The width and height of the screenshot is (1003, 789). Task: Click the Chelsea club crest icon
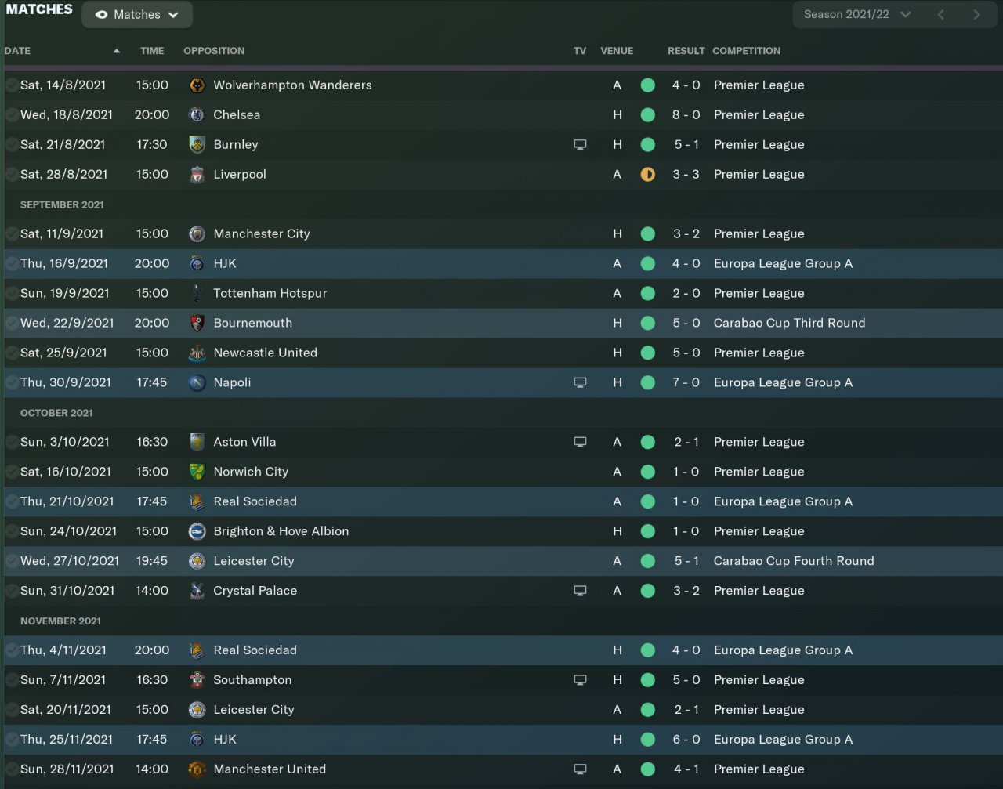tap(197, 115)
